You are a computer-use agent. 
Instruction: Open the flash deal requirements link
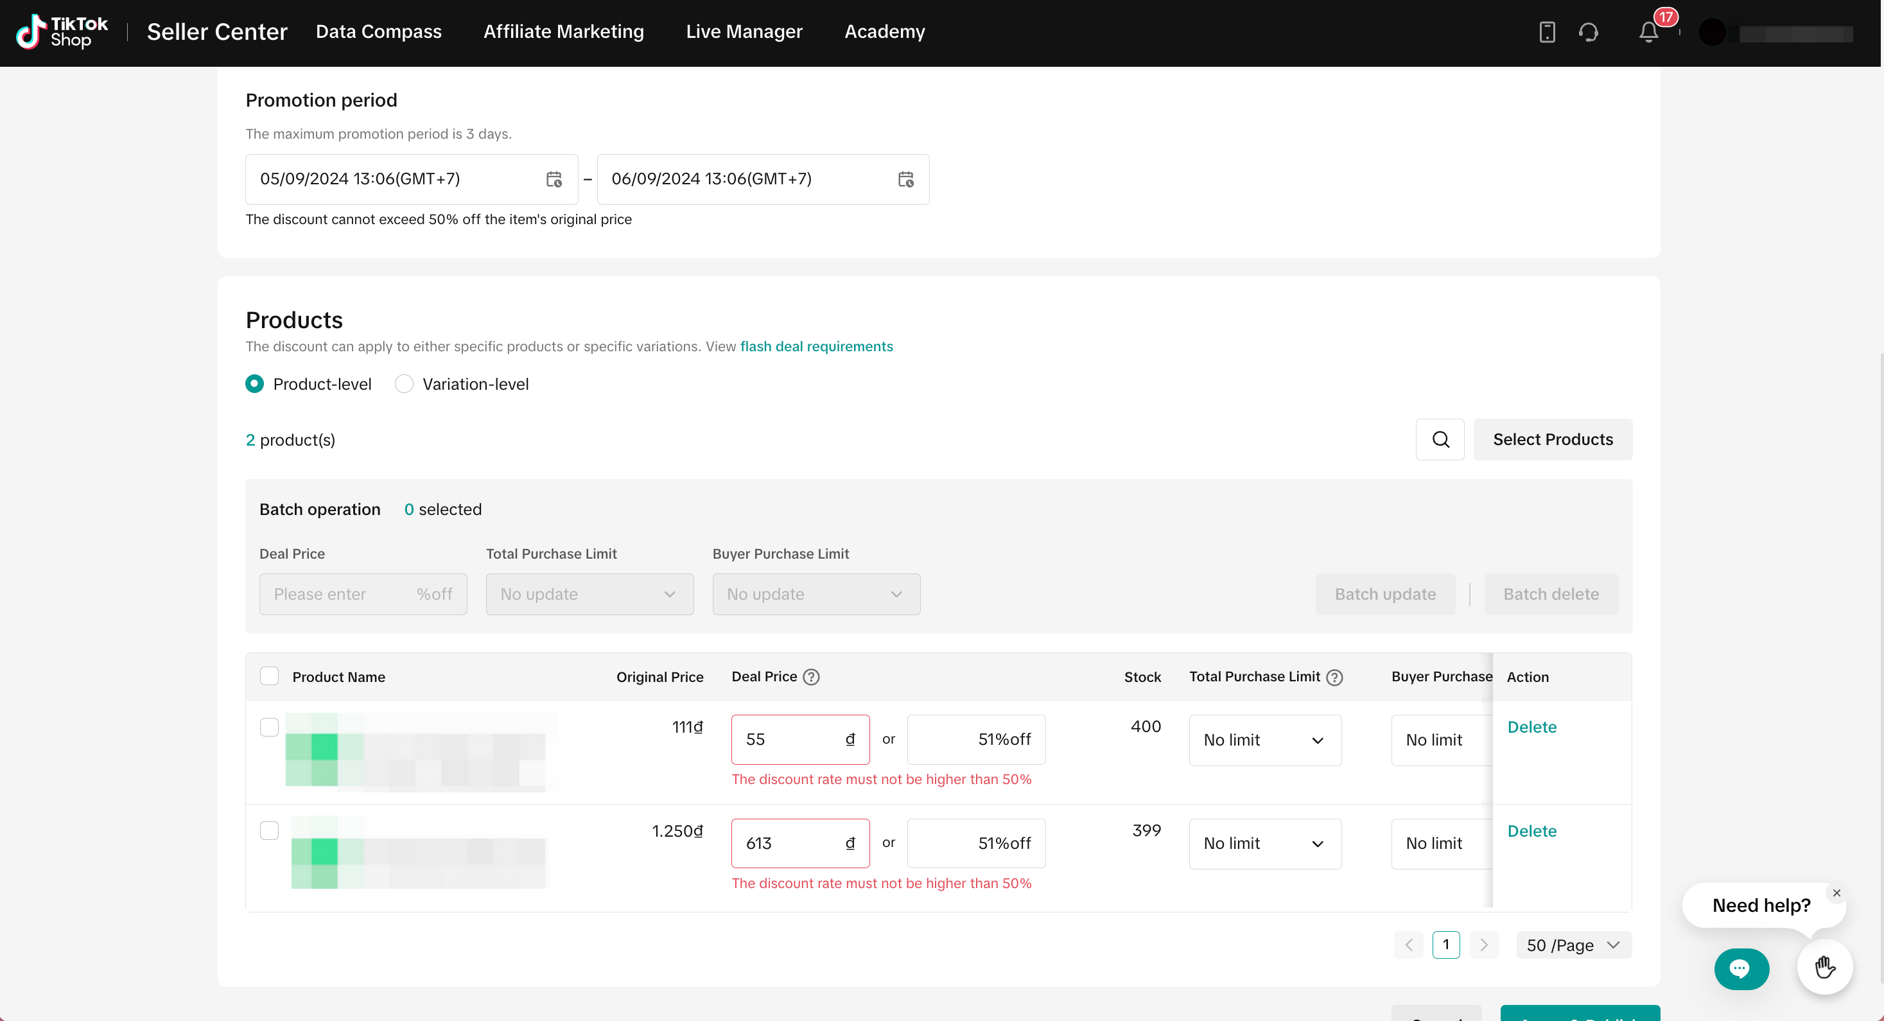[x=816, y=347]
